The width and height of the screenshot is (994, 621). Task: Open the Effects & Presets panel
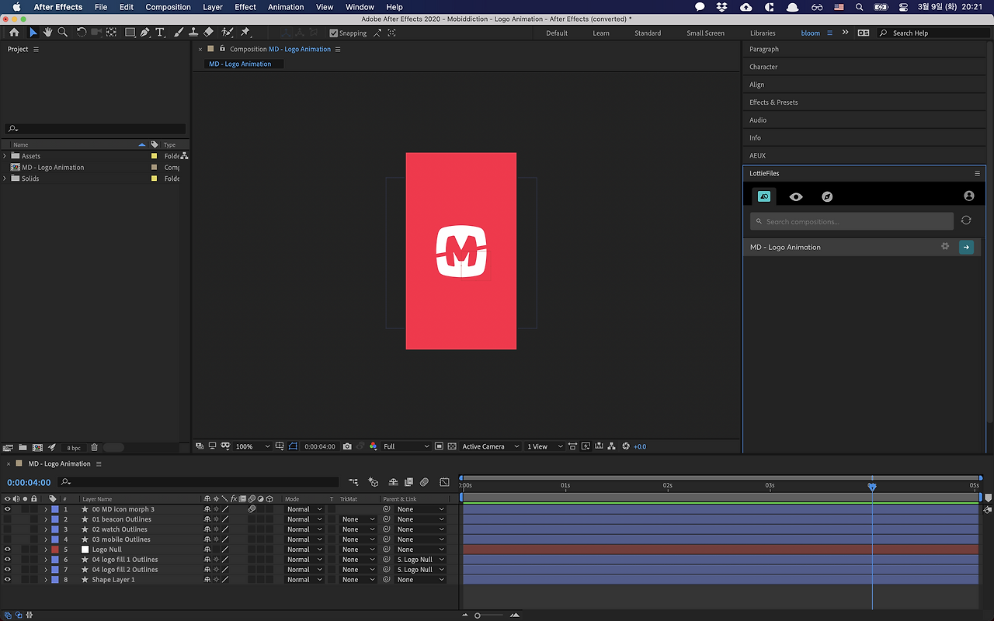point(773,102)
